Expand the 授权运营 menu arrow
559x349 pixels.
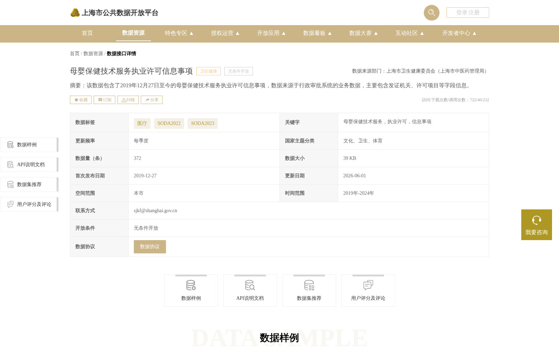click(x=238, y=33)
